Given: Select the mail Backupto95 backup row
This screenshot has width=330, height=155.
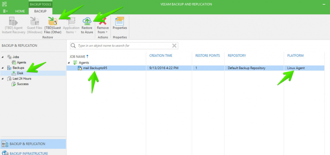Looking at the screenshot, I should point(196,68).
